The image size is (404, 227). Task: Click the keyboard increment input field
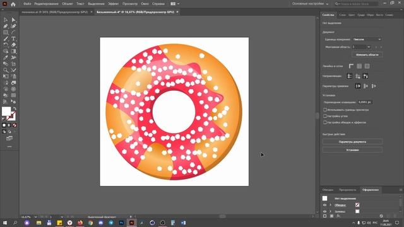click(365, 102)
